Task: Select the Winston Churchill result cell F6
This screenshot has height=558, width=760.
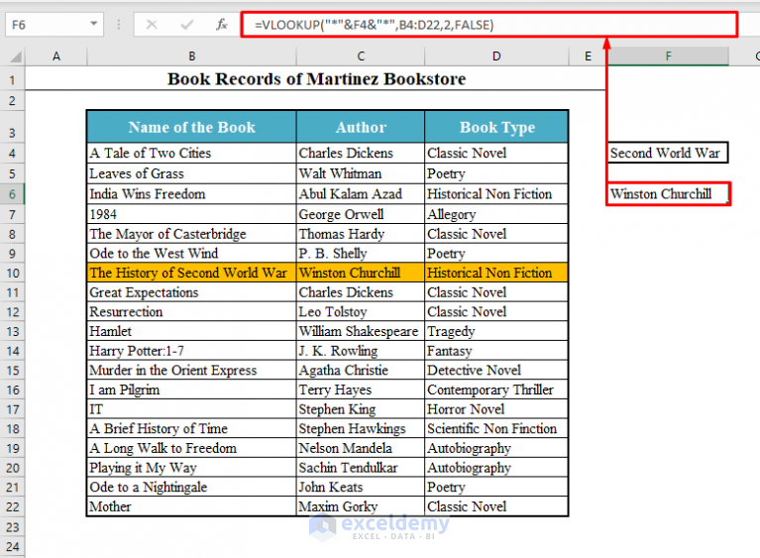Action: (668, 194)
